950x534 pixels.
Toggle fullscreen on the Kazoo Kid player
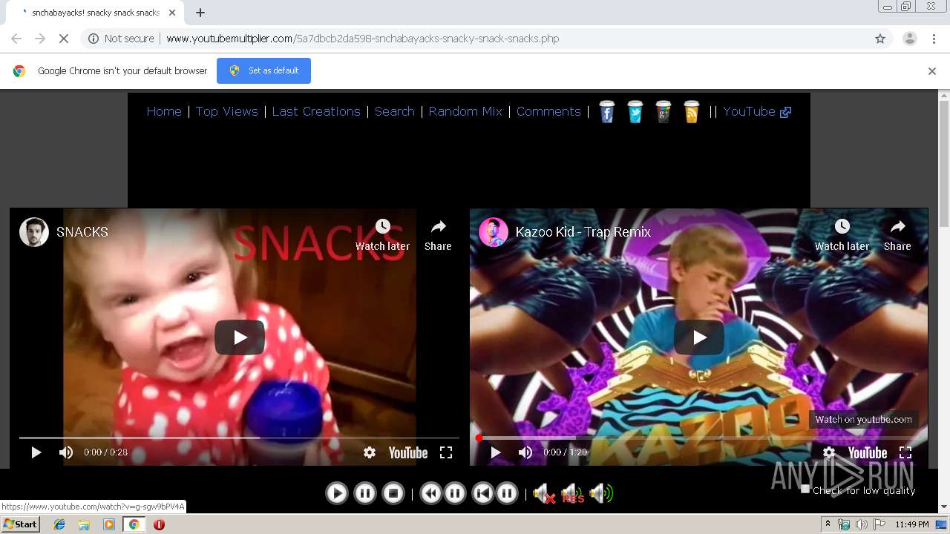(x=905, y=452)
